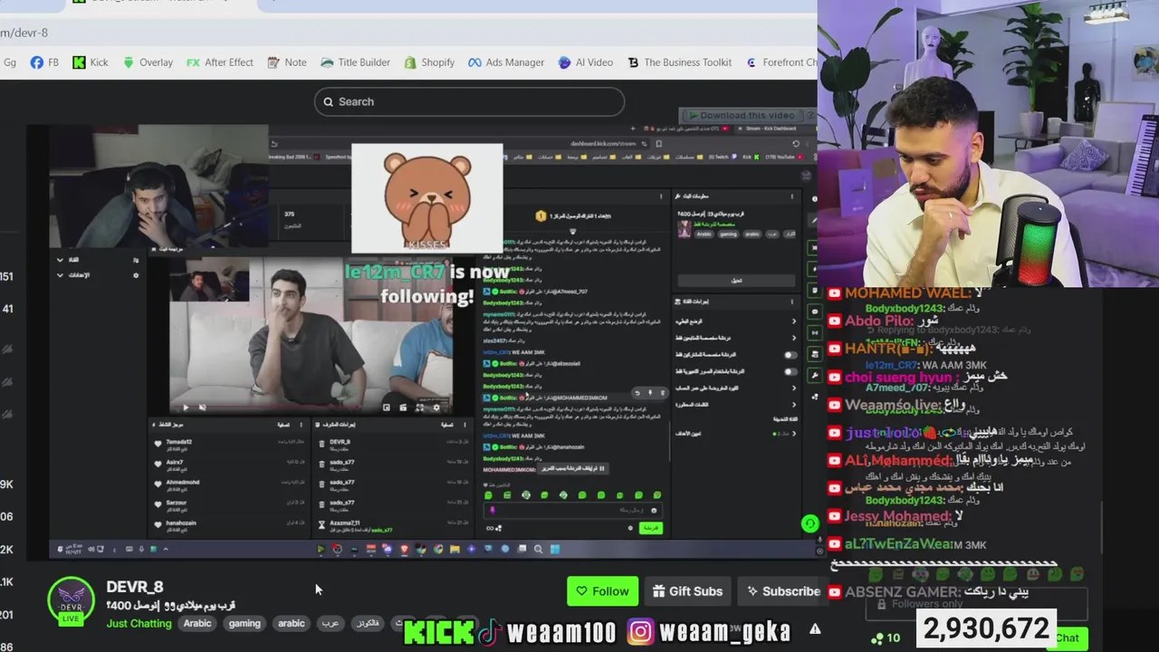Select the lowercase arabic tag

point(292,623)
